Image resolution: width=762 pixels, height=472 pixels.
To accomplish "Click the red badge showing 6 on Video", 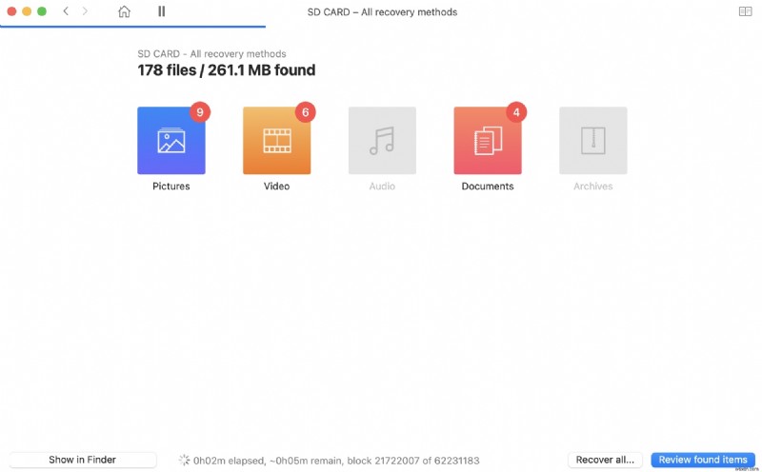I will coord(305,112).
